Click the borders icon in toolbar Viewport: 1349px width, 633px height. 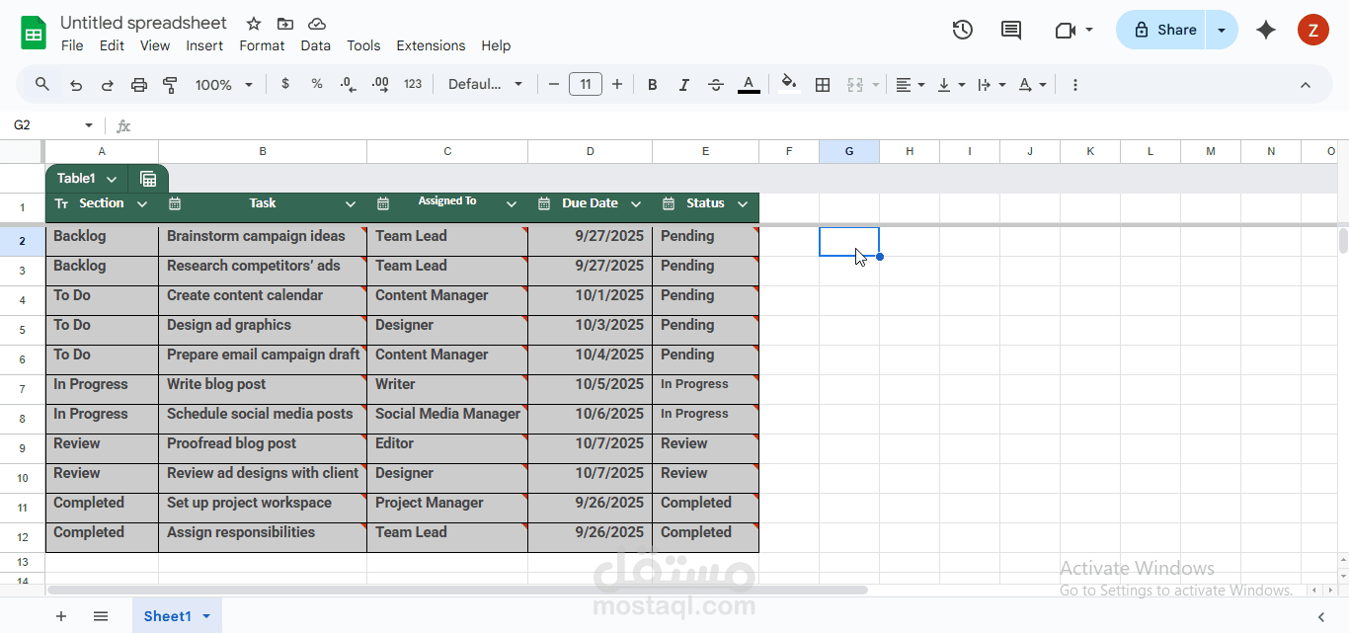pos(822,85)
